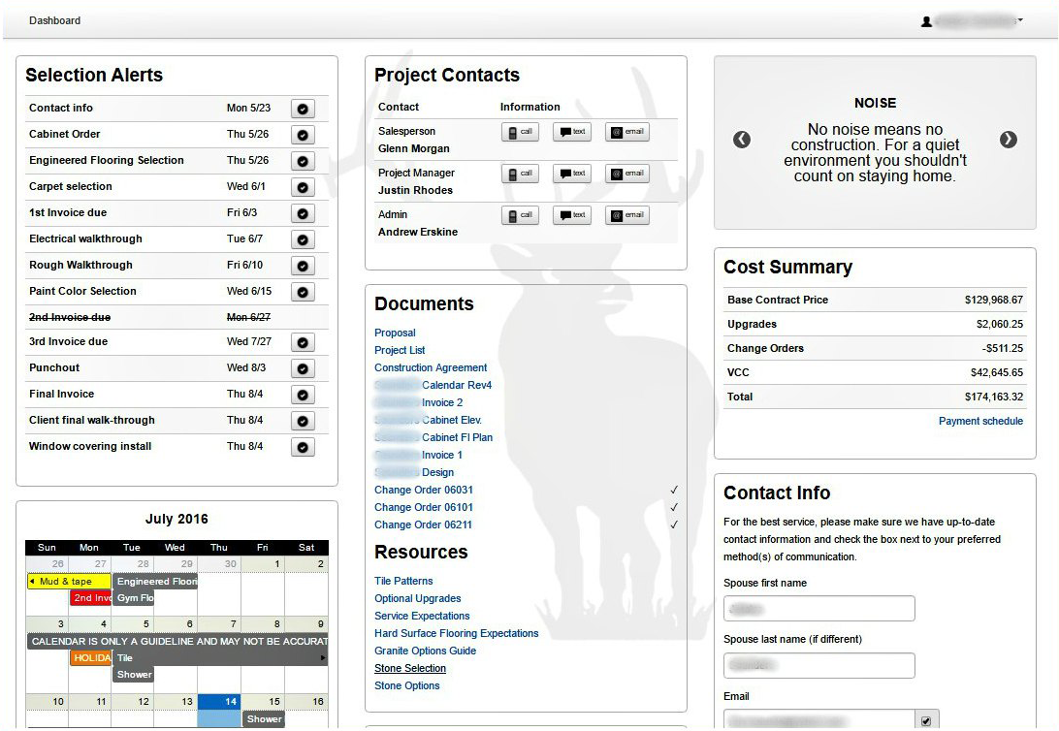The width and height of the screenshot is (1059, 731).
Task: Text salesperson Glenn Morgan
Action: pos(572,132)
